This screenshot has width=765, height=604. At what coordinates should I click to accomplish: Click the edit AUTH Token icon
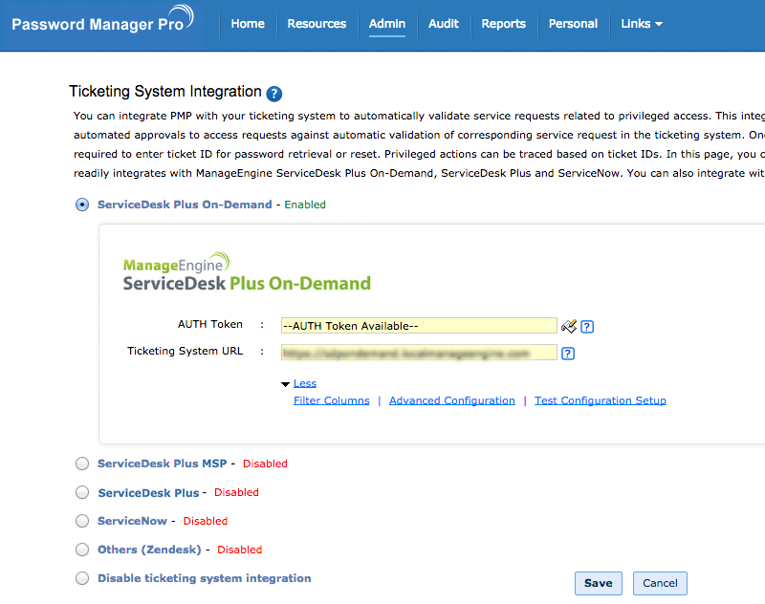[569, 326]
